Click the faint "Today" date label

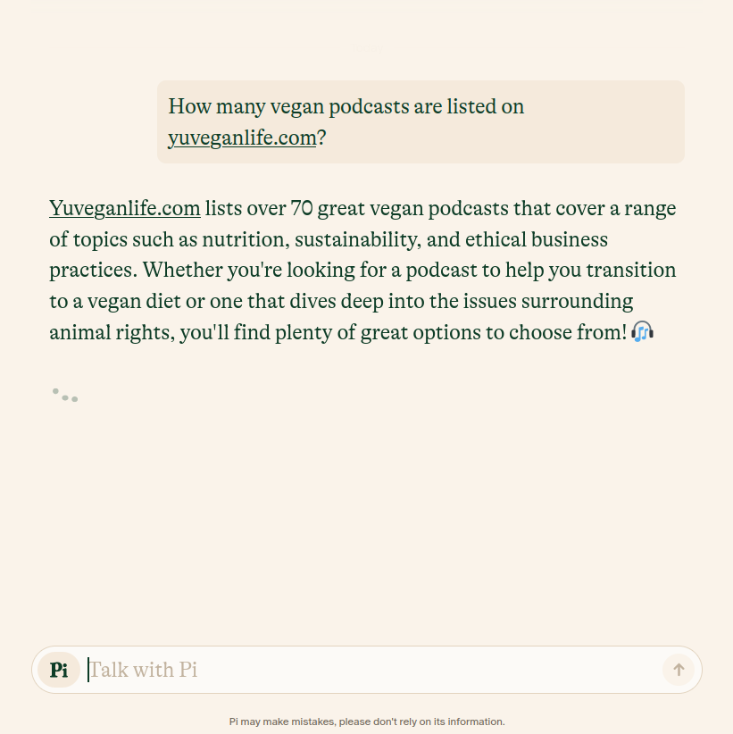[x=367, y=47]
